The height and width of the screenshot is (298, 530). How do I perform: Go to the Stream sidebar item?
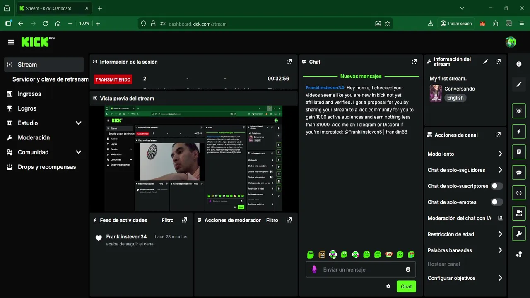pos(44,65)
